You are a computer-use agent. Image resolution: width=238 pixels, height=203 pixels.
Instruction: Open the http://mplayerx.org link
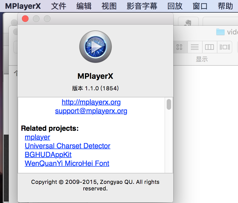(91, 102)
